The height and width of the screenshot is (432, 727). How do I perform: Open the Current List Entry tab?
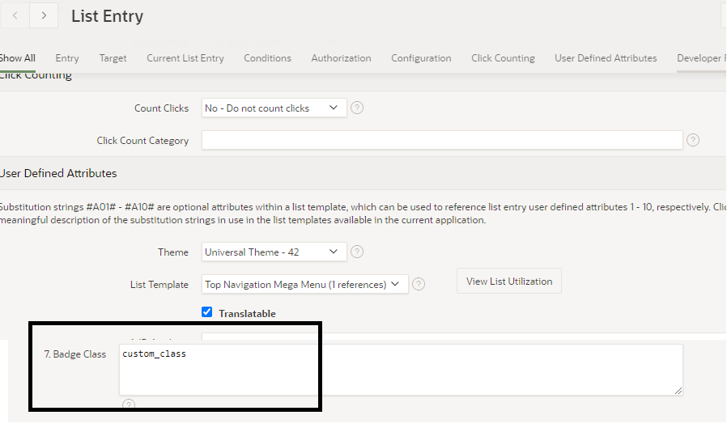pos(185,58)
